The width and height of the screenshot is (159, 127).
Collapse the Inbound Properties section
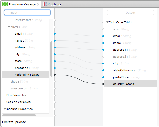pos(5,109)
